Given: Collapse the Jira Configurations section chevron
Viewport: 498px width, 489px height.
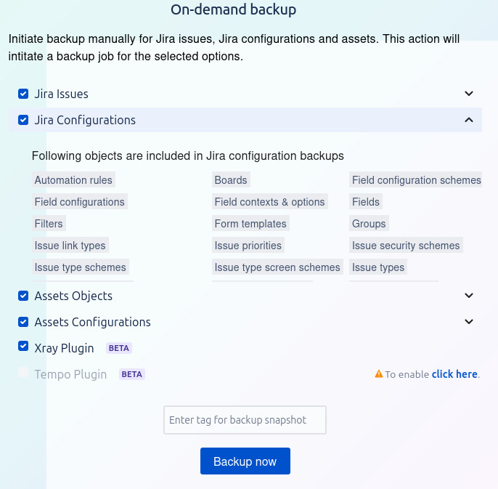Looking at the screenshot, I should click(469, 120).
